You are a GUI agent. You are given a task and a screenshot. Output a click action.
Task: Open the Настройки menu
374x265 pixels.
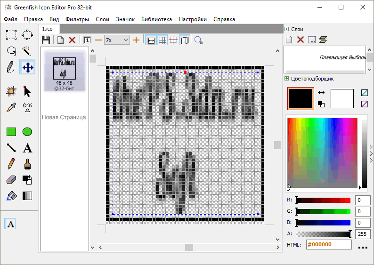[193, 19]
